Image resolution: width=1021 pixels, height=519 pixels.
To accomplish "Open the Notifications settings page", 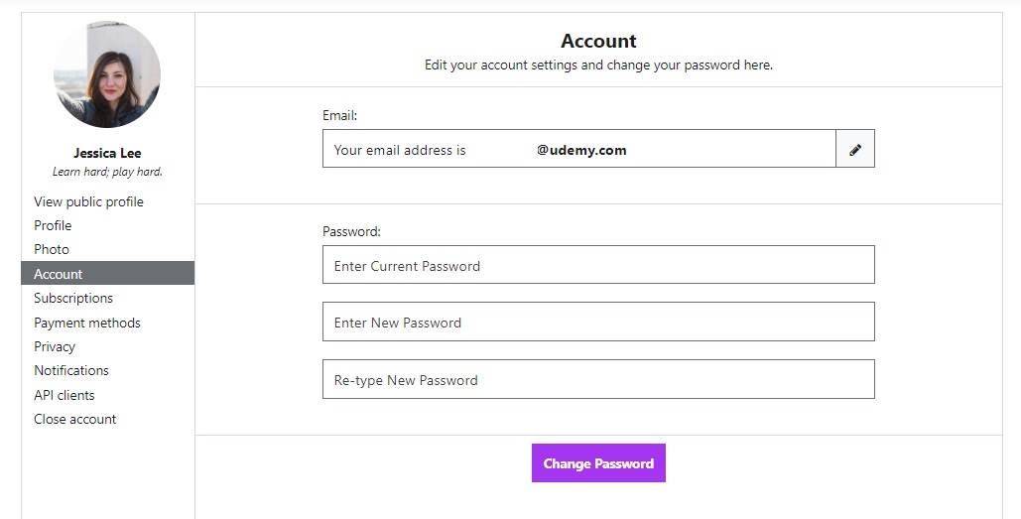I will point(71,370).
